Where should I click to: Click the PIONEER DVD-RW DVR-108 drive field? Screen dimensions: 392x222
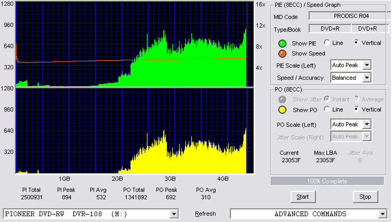tap(91, 214)
